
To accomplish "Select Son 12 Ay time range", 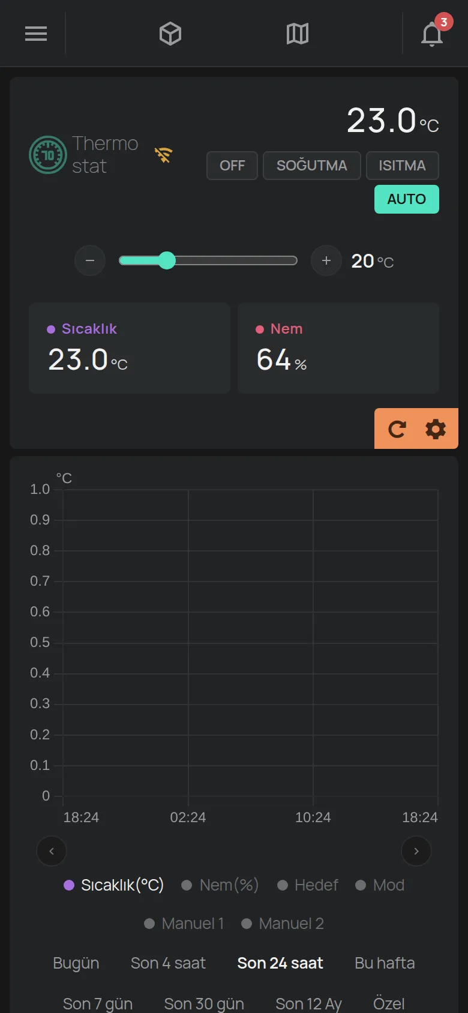I will (x=308, y=1003).
